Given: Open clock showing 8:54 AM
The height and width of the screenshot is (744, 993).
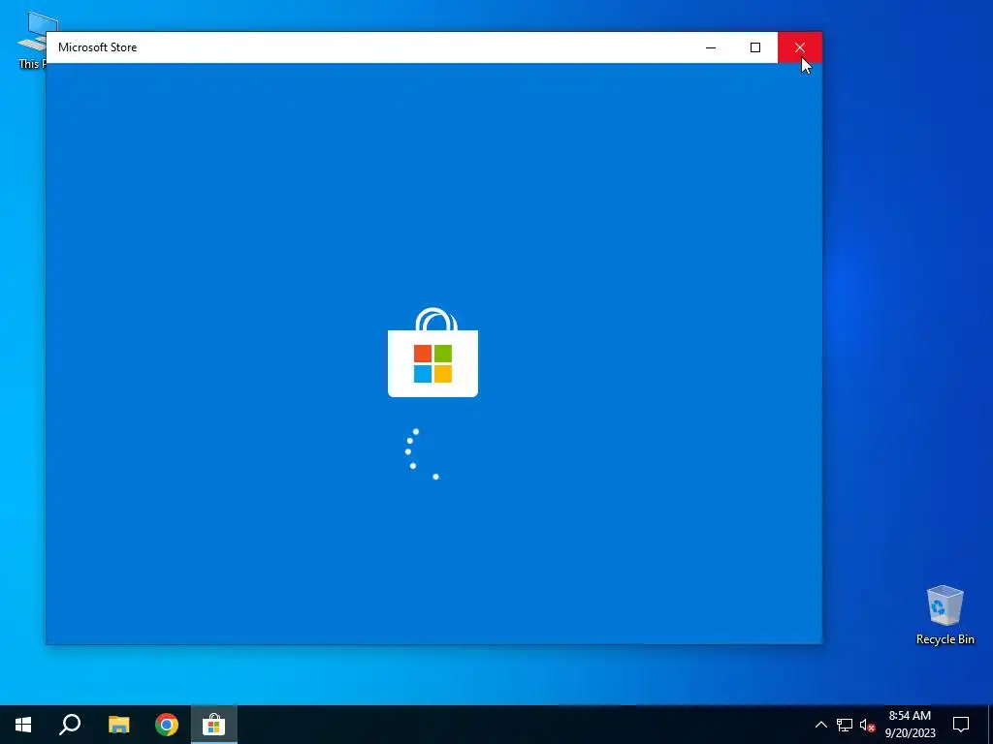Looking at the screenshot, I should point(910,725).
